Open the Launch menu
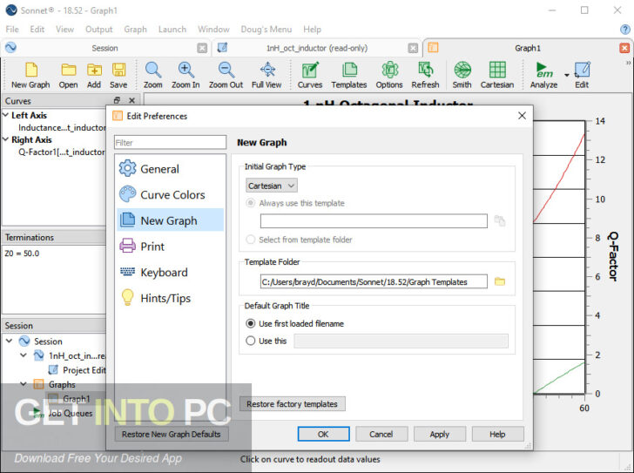Image resolution: width=634 pixels, height=473 pixels. (x=172, y=29)
